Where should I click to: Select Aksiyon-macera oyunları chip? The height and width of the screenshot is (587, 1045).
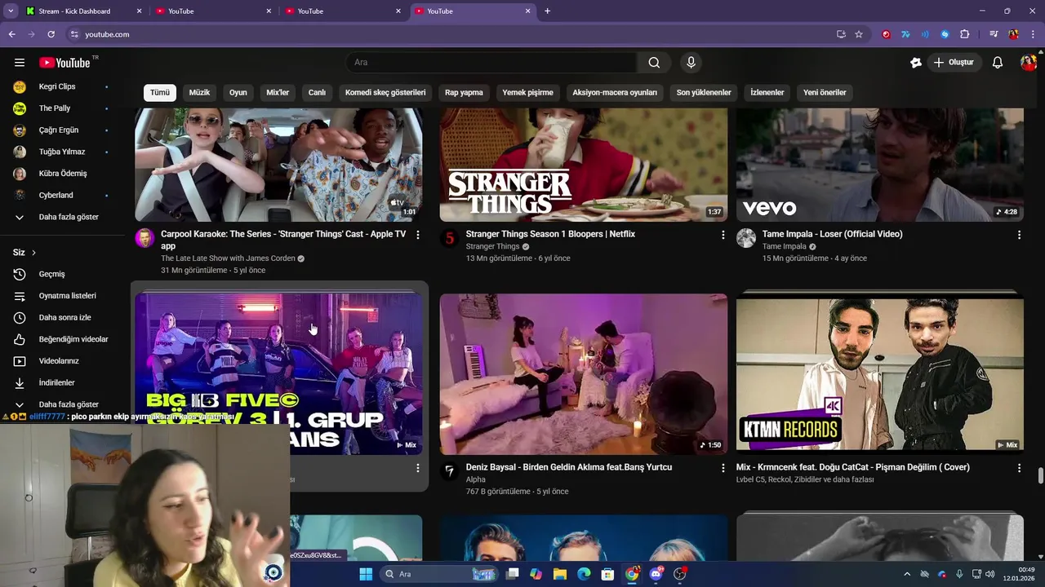(x=615, y=92)
